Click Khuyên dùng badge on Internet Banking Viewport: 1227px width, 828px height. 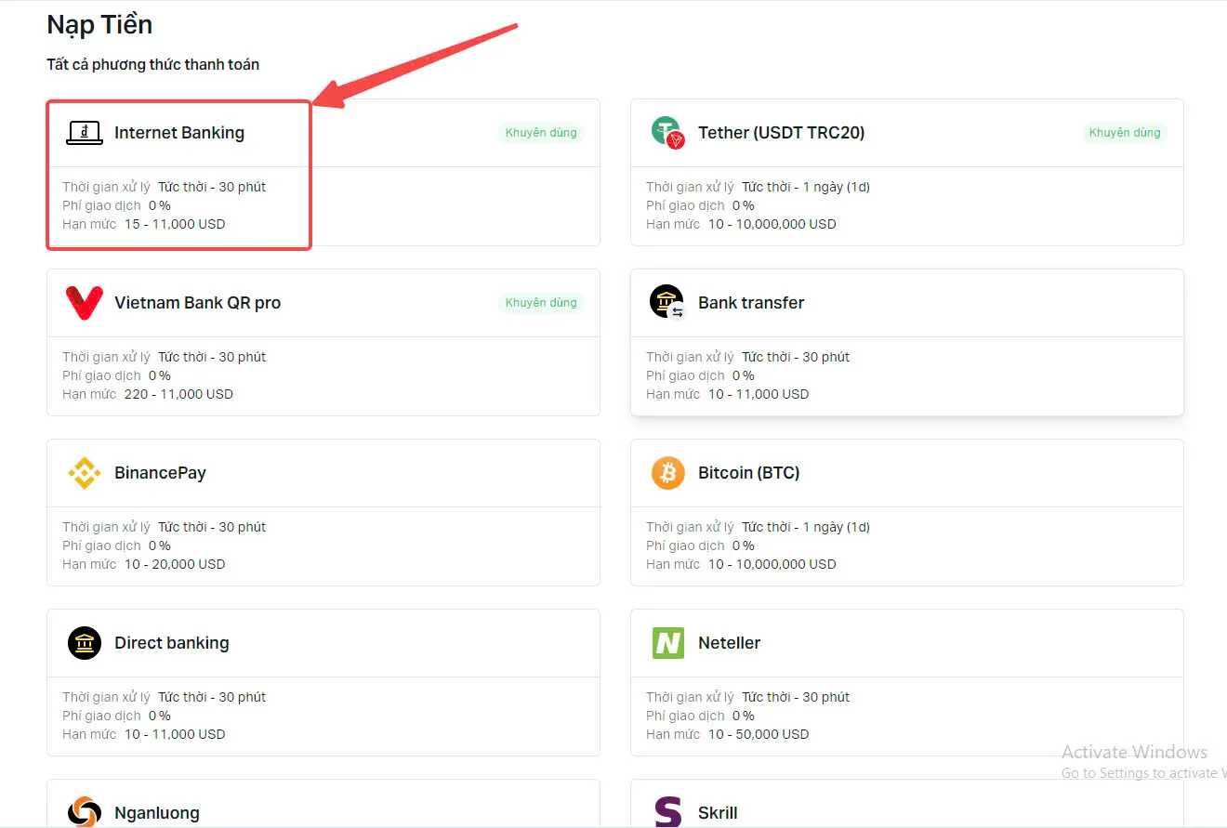[541, 133]
